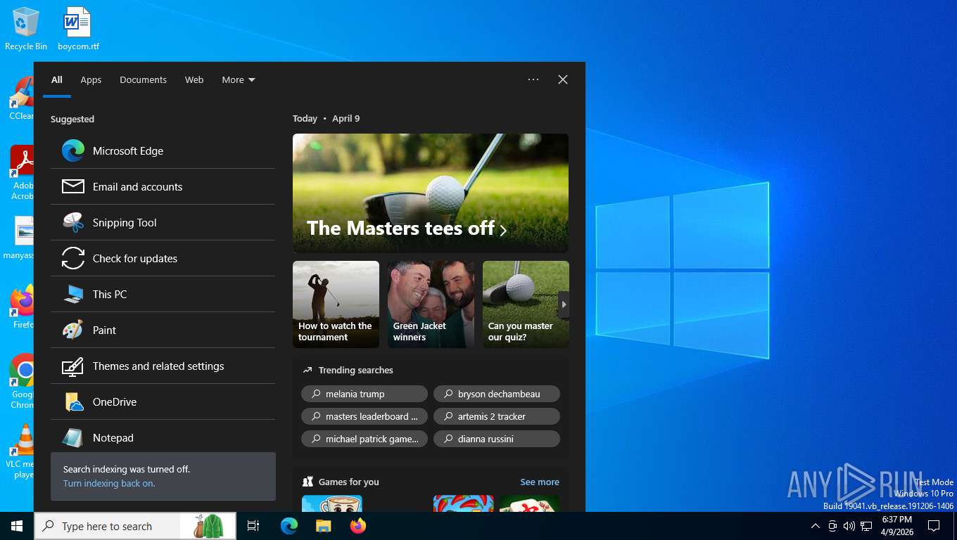This screenshot has height=540, width=957.
Task: Open The Masters tees off headline
Action: [x=431, y=193]
